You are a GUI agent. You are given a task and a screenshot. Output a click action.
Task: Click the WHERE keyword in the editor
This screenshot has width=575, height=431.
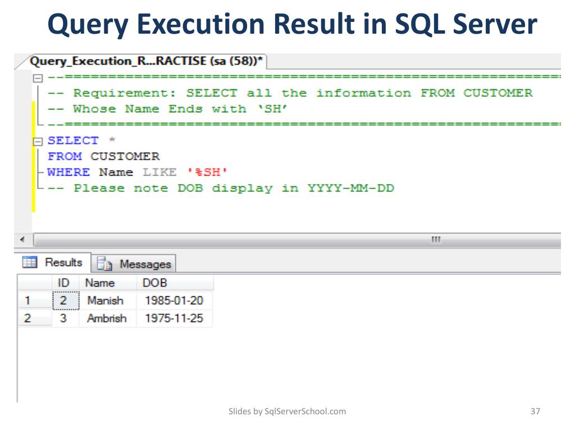(69, 172)
